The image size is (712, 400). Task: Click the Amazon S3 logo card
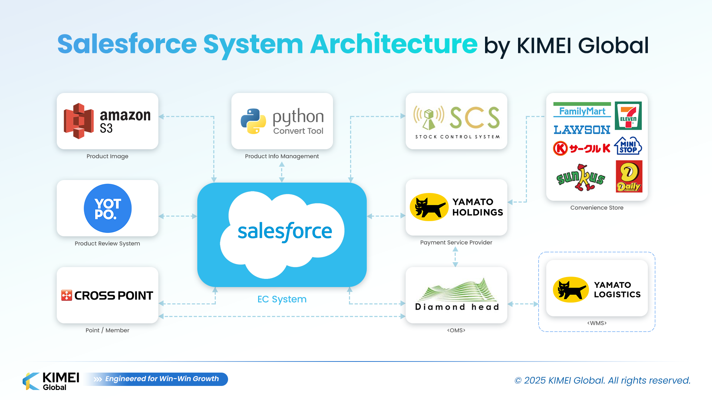point(107,121)
